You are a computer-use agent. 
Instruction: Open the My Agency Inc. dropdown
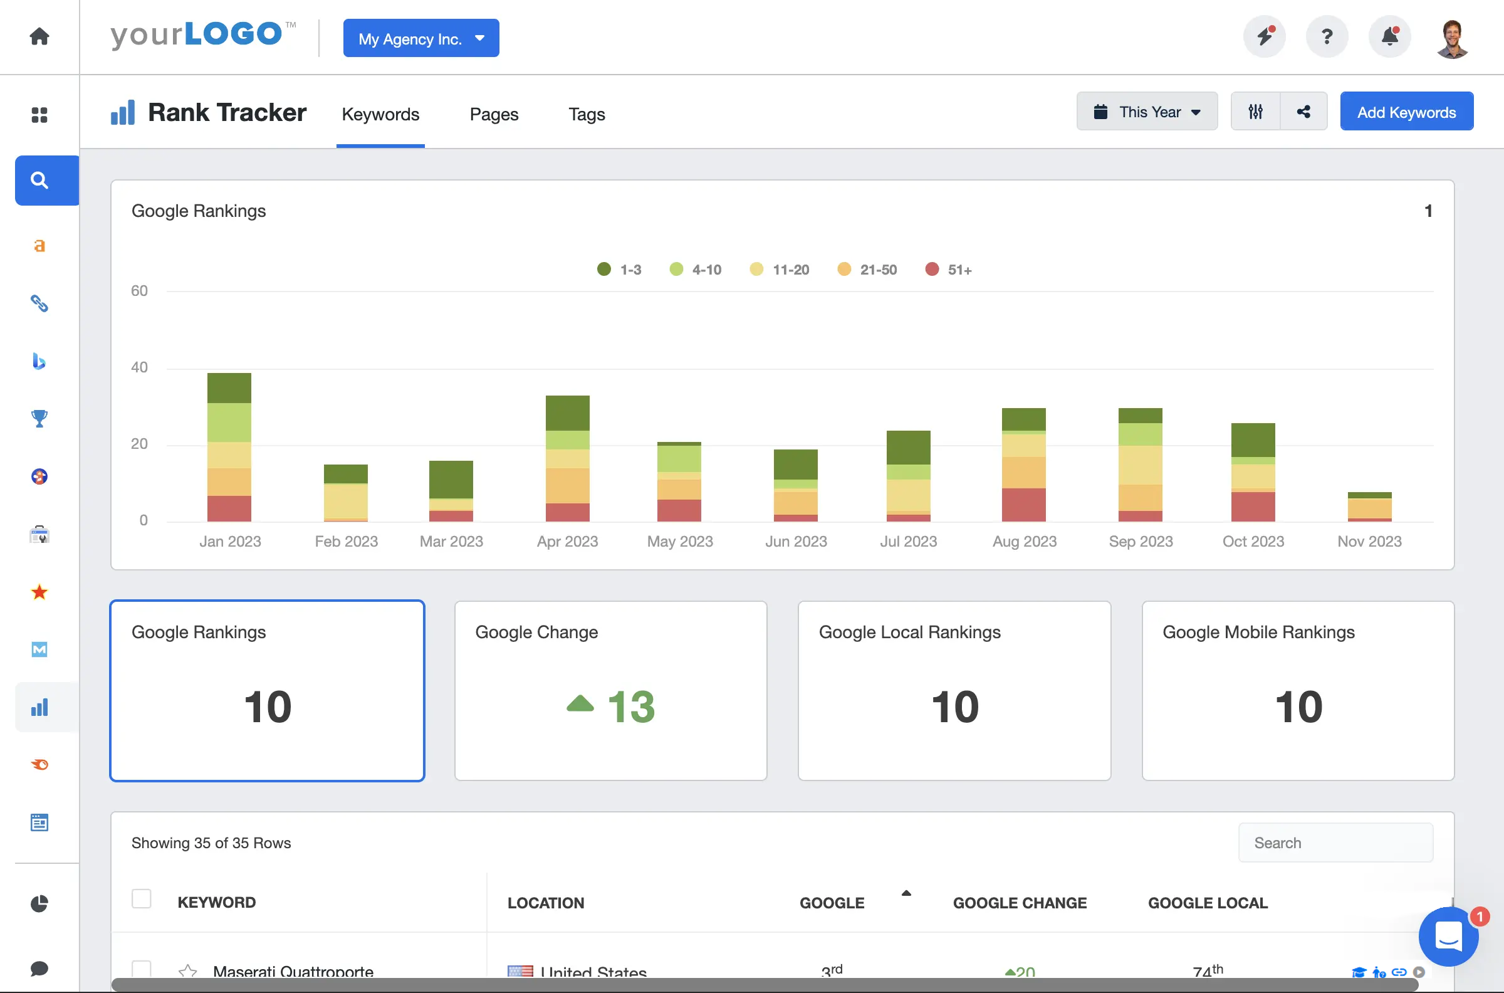click(421, 38)
